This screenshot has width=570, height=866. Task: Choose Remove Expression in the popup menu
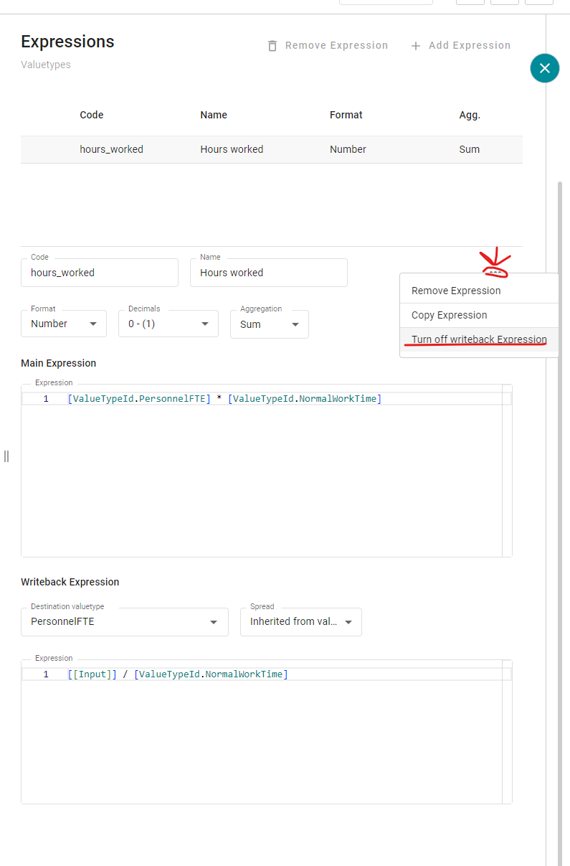[456, 291]
